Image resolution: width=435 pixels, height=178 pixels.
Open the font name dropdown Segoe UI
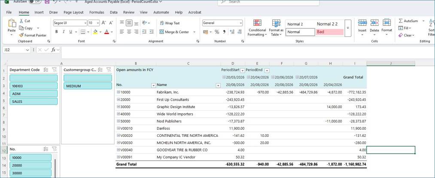[85, 23]
